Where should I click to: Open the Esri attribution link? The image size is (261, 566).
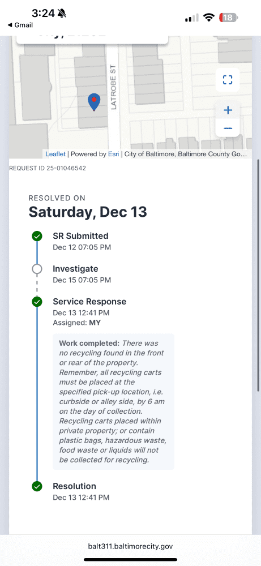114,154
